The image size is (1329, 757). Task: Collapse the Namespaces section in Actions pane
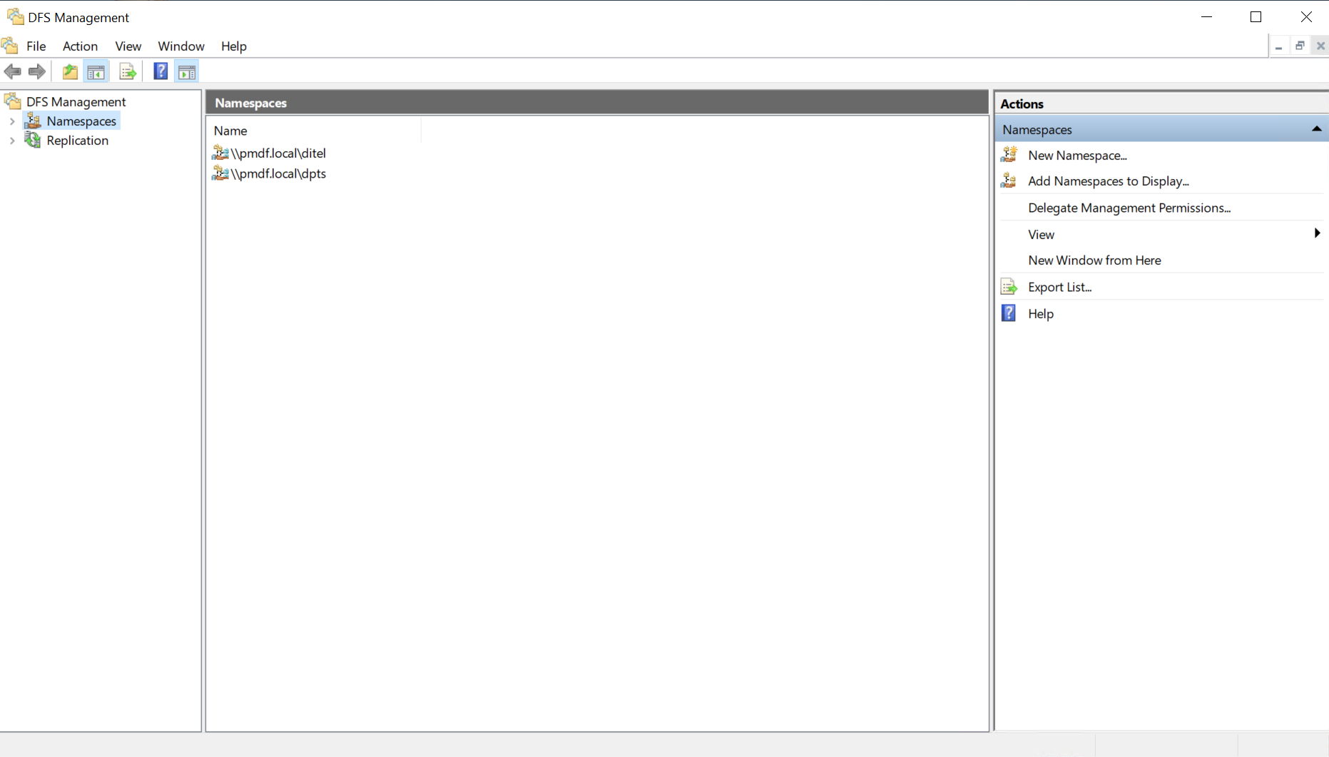point(1316,129)
